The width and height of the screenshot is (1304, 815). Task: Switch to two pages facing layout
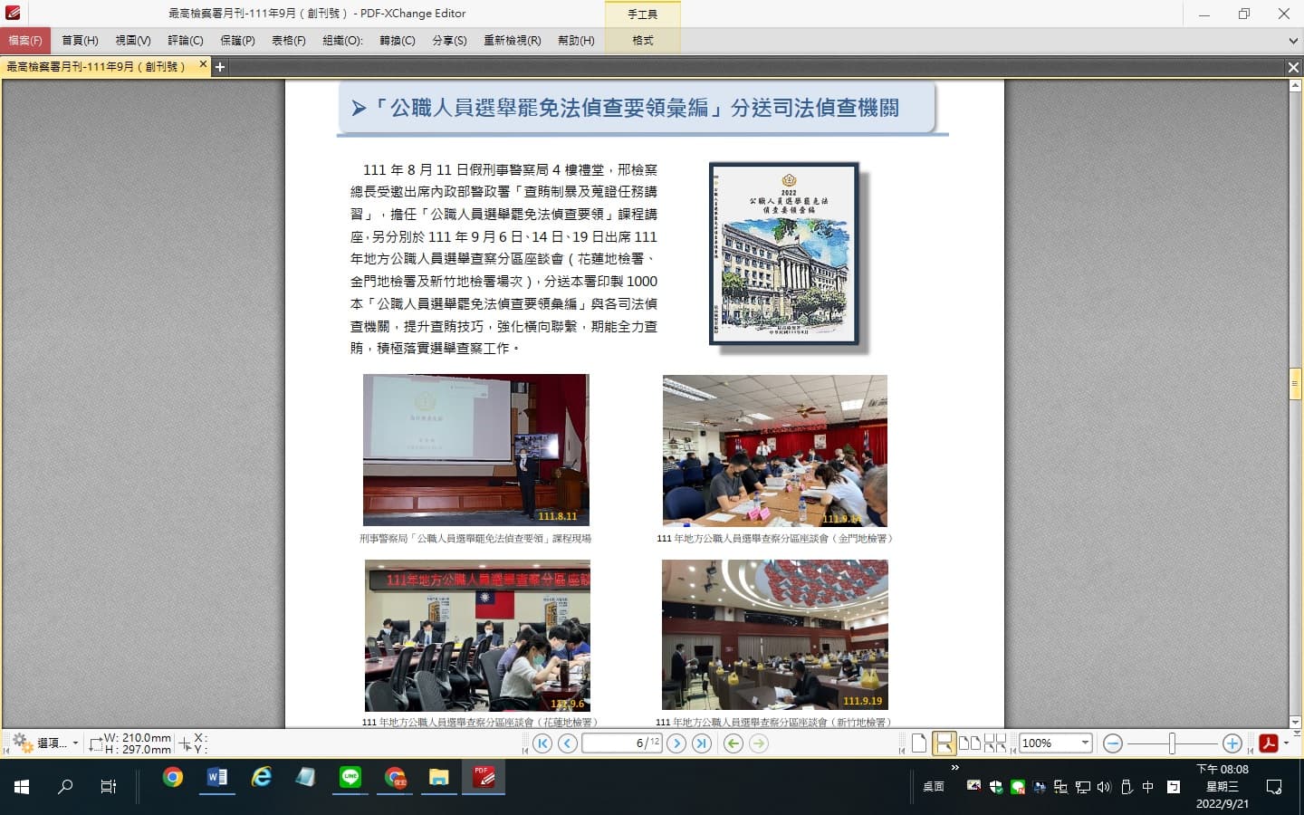(970, 743)
